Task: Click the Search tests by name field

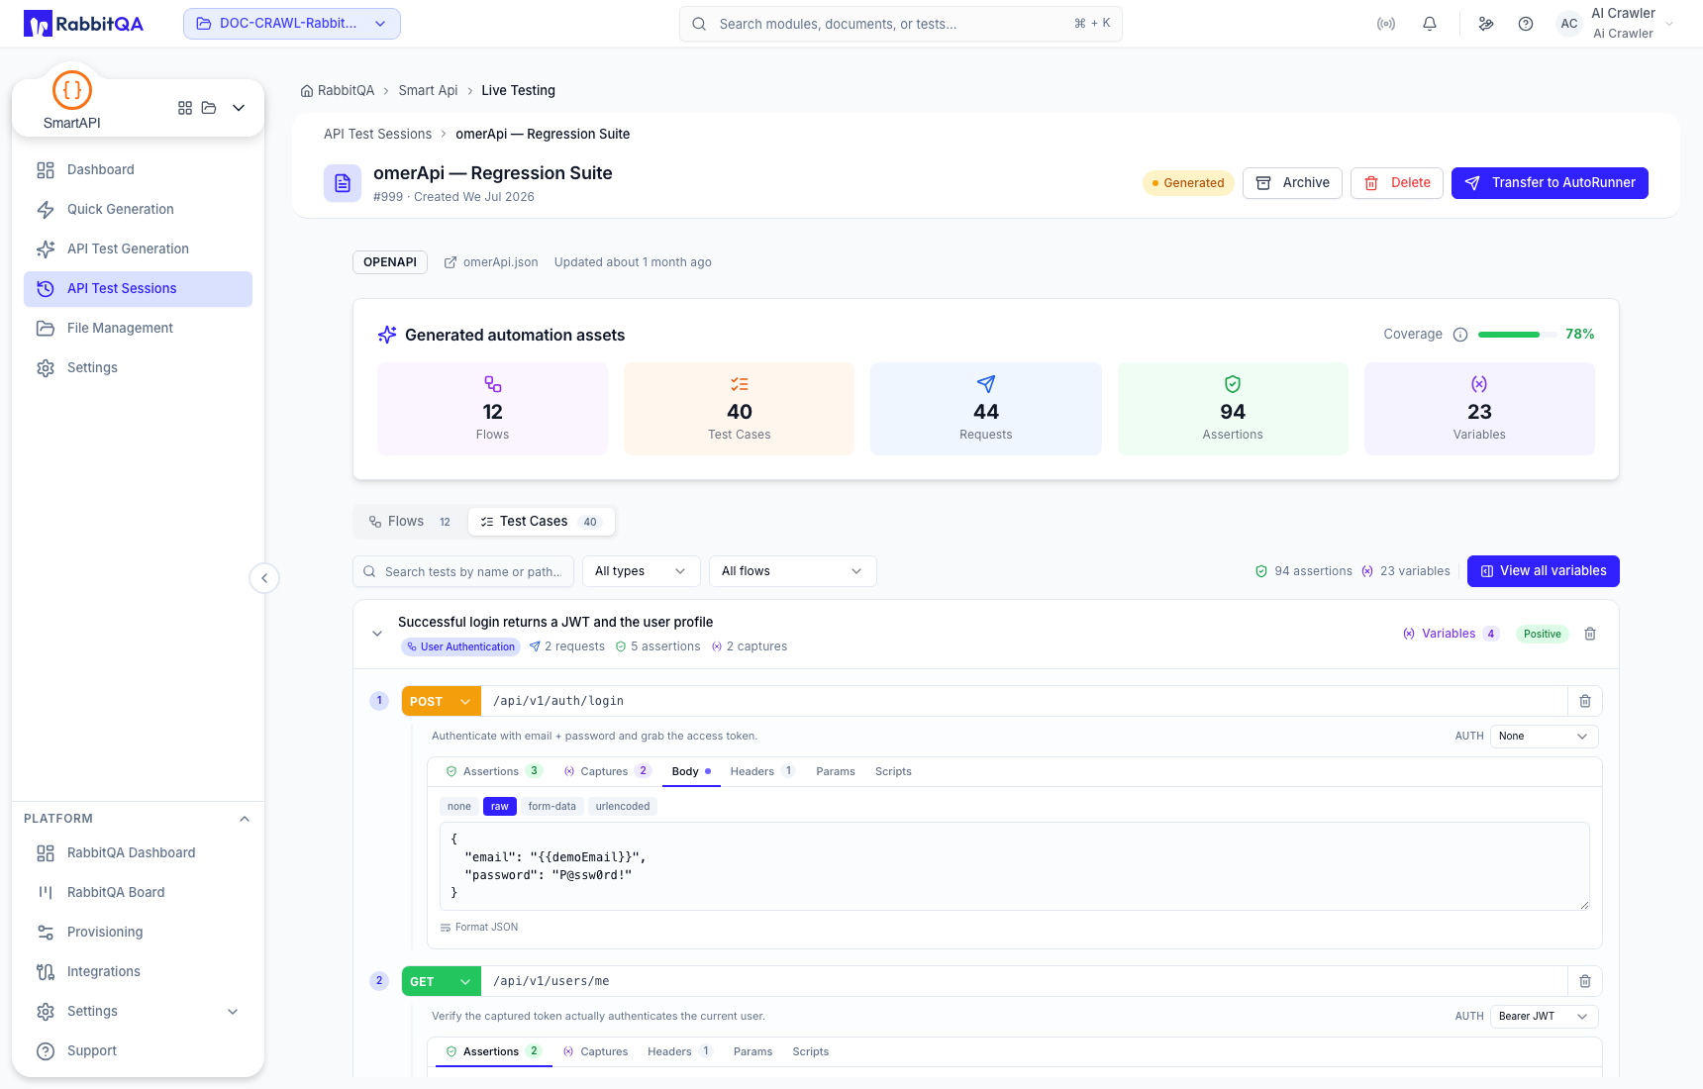Action: pos(463,571)
